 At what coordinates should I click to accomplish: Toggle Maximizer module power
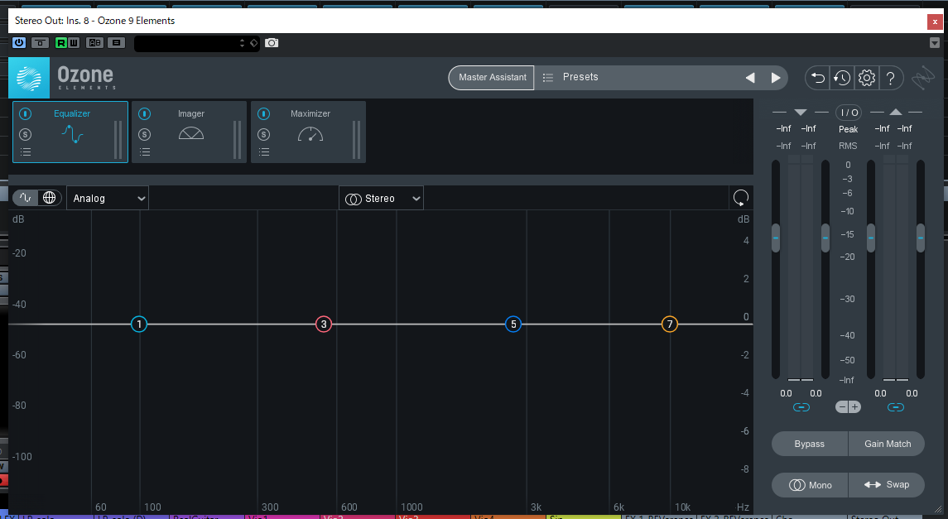[263, 113]
